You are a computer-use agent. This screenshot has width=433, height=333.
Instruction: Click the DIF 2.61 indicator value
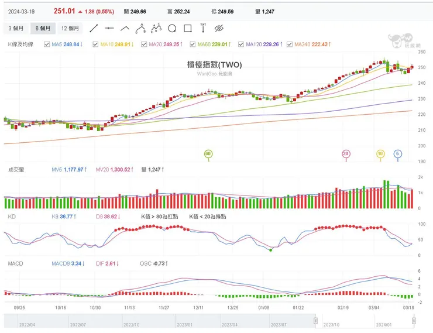click(108, 263)
